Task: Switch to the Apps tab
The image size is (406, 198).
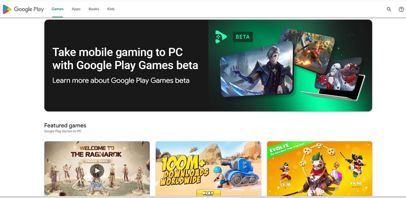Action: click(76, 9)
